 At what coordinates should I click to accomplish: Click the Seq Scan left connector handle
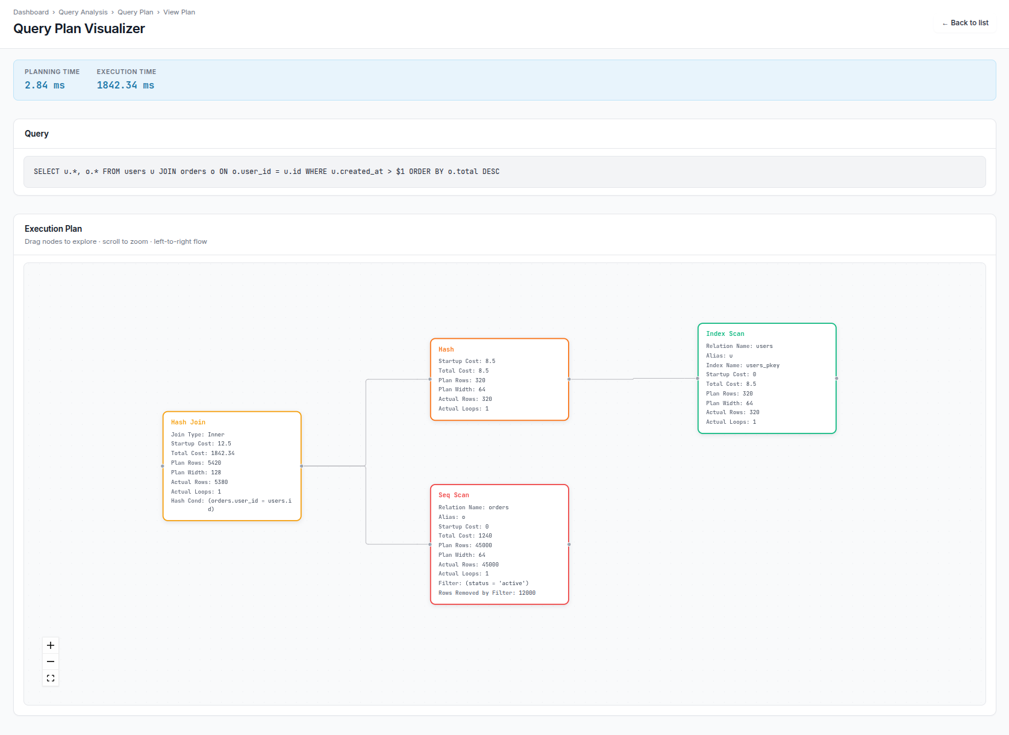(x=430, y=544)
